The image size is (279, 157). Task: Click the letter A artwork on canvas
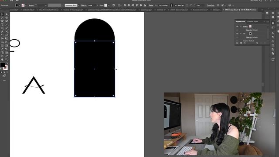click(34, 85)
